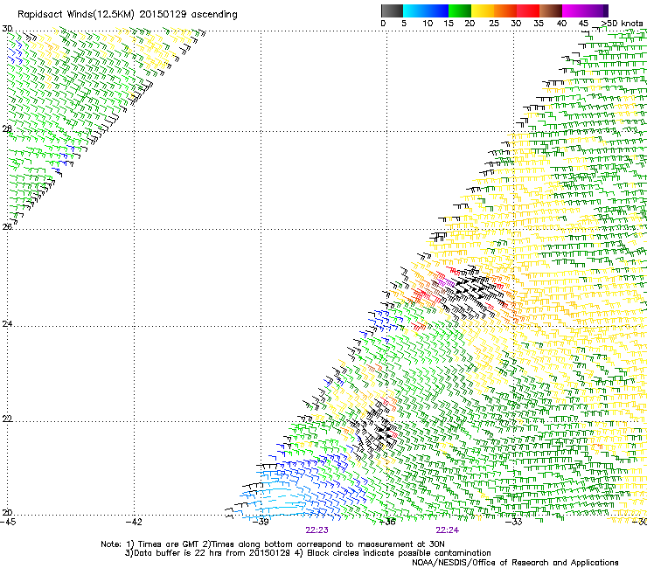Click the 'NOAA/NESDIS/Office of Research and Applications' credit
Image resolution: width=647 pixels, height=568 pixels.
515,563
